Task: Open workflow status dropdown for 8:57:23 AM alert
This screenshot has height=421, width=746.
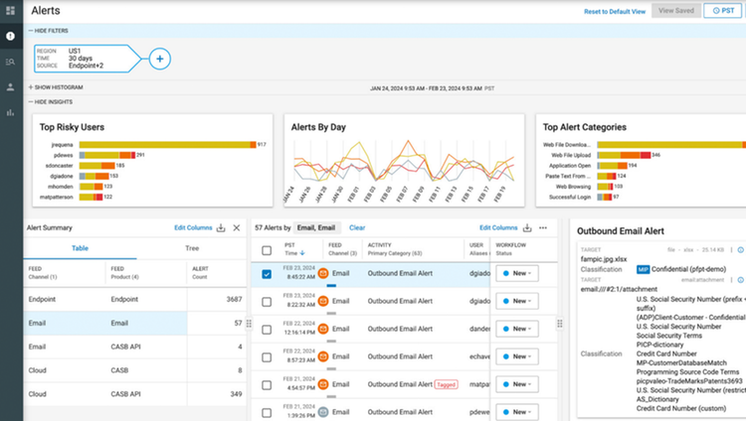Action: (x=517, y=356)
